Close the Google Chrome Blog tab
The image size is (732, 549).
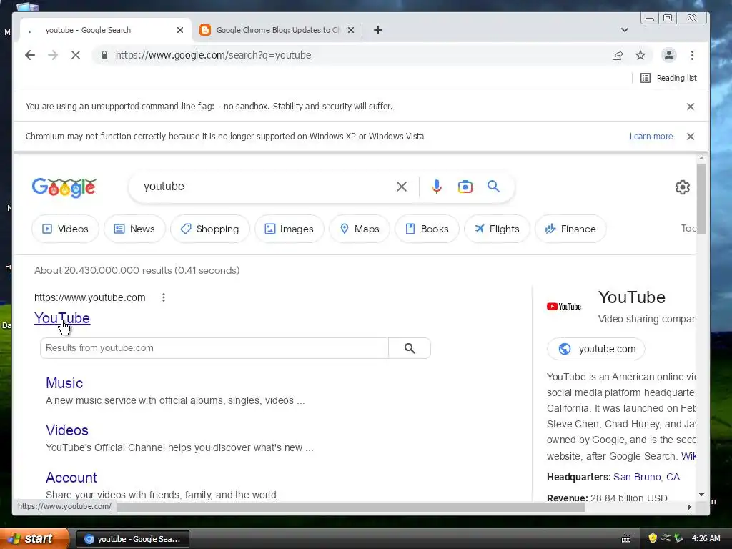point(351,30)
